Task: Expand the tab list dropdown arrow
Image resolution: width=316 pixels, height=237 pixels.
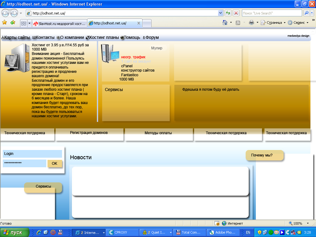Action: 29,23
